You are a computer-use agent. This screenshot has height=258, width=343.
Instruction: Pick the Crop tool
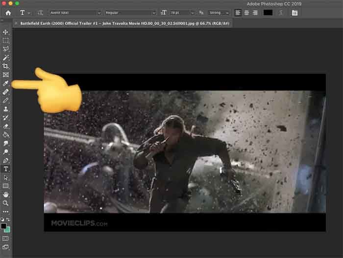point(6,66)
